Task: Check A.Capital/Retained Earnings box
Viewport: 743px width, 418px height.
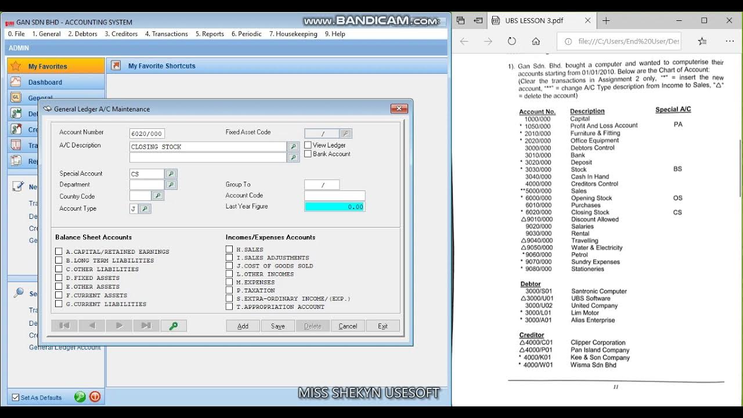Action: (59, 251)
